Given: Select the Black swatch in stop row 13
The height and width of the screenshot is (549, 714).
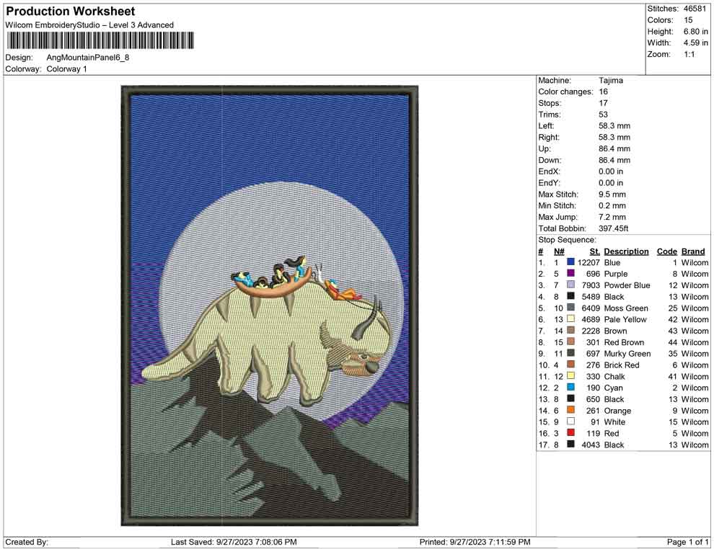Looking at the screenshot, I should (570, 398).
